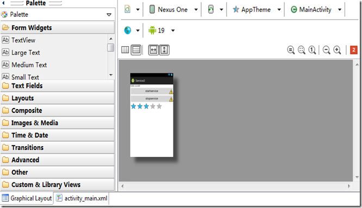This screenshot has height=208, width=362.
Task: Click canvas horizontal scroll right arrow
Action: pos(349,186)
